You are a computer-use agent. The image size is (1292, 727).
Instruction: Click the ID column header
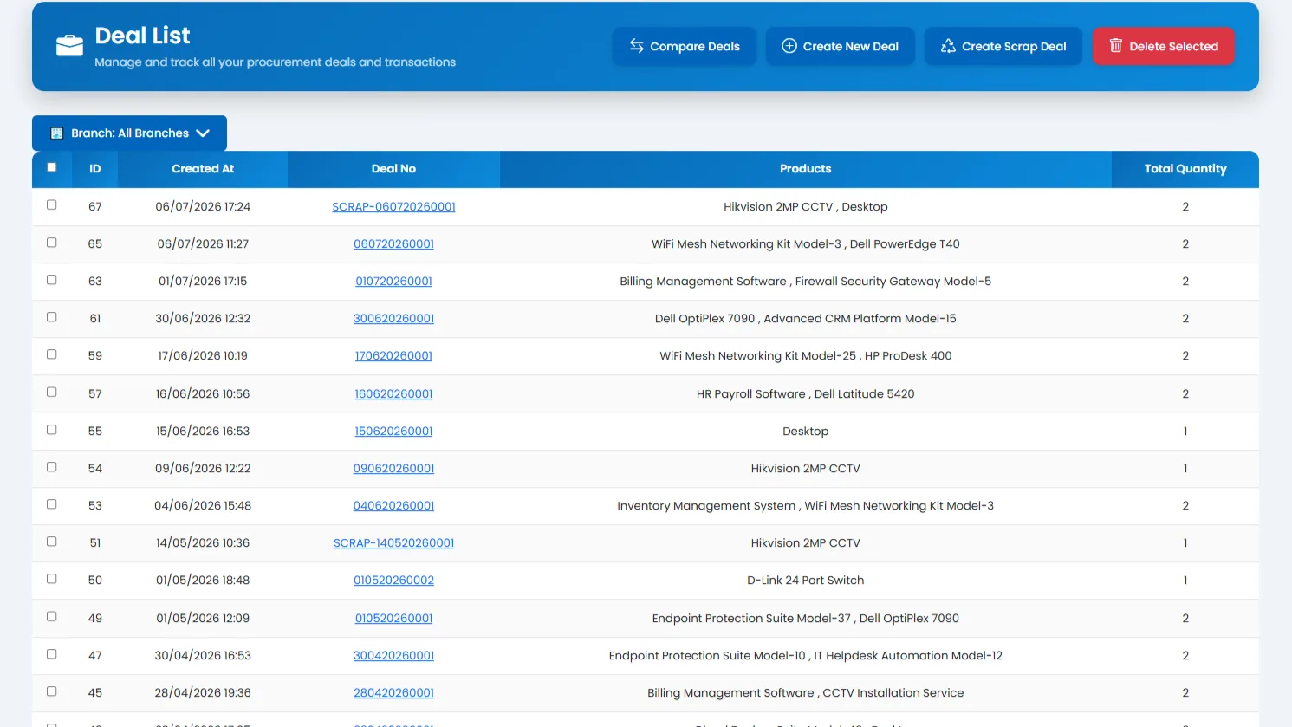(x=95, y=169)
